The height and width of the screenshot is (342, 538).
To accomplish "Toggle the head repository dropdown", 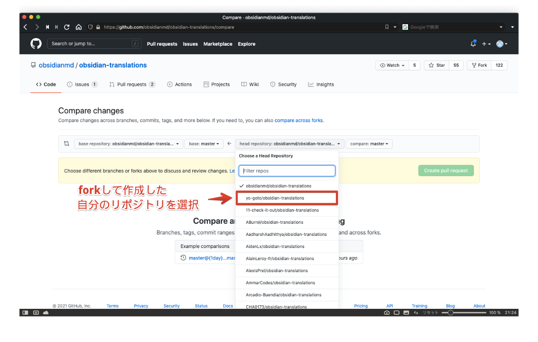I will tap(290, 144).
